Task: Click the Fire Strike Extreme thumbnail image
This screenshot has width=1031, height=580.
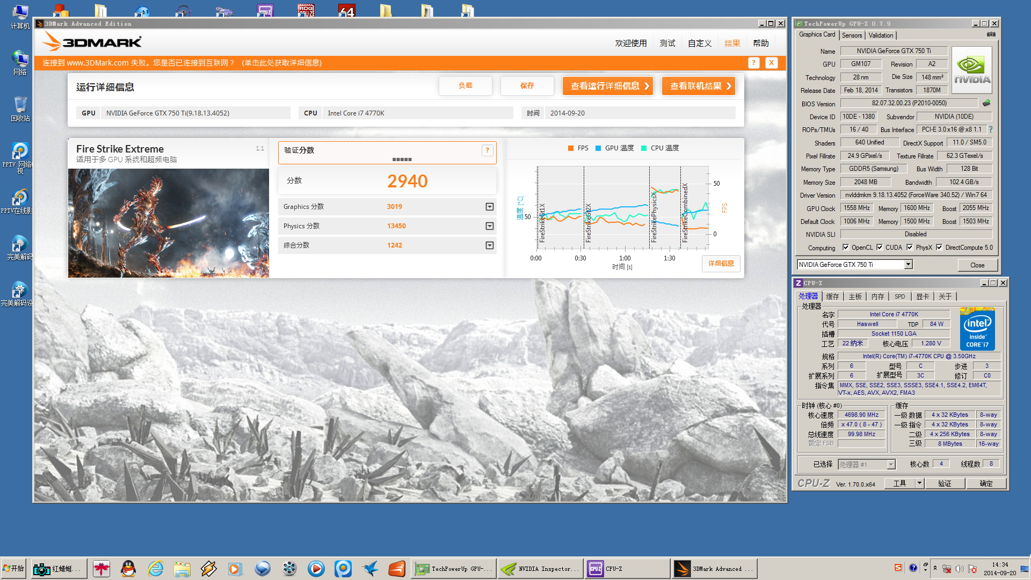Action: pos(168,223)
